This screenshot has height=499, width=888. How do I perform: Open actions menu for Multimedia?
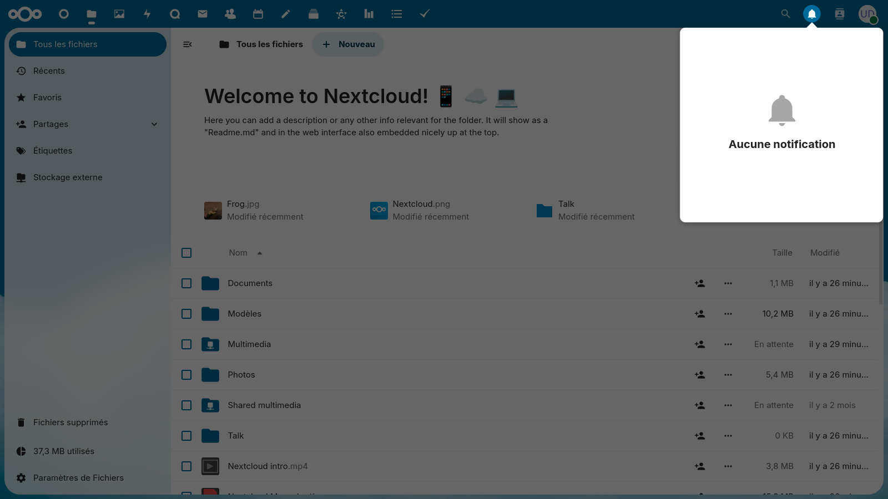(x=728, y=344)
